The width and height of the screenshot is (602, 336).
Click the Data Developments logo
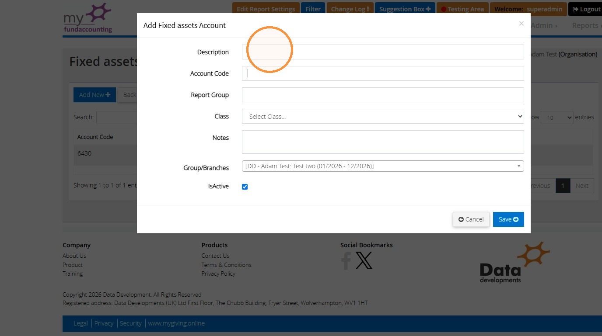pos(514,262)
